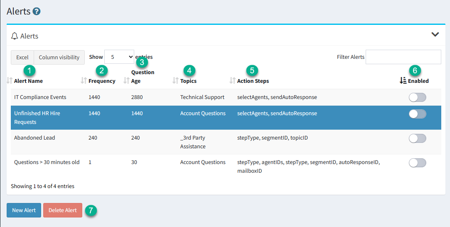This screenshot has width=450, height=227.
Task: Switch on the Abandoned Lead alert
Action: tap(418, 138)
